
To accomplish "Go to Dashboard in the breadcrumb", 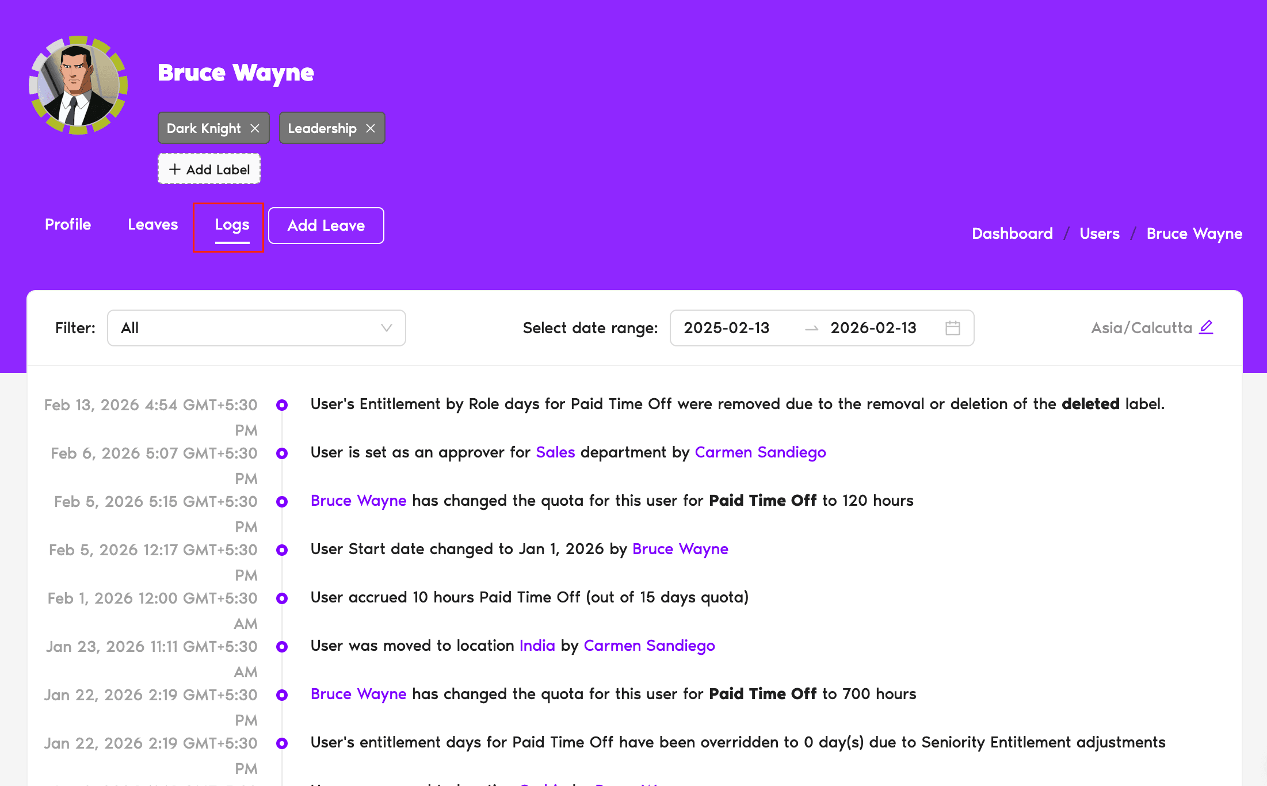I will 1012,234.
